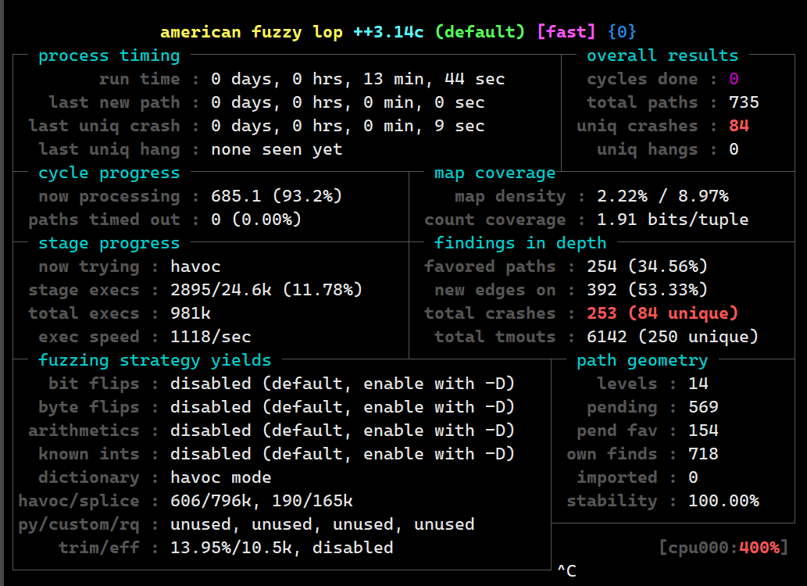Click the cycles done value '0'
The image size is (807, 586).
tap(734, 79)
